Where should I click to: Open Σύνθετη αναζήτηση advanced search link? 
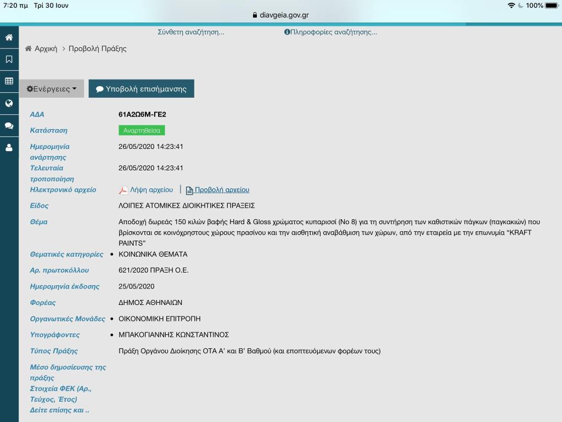pyautogui.click(x=190, y=32)
